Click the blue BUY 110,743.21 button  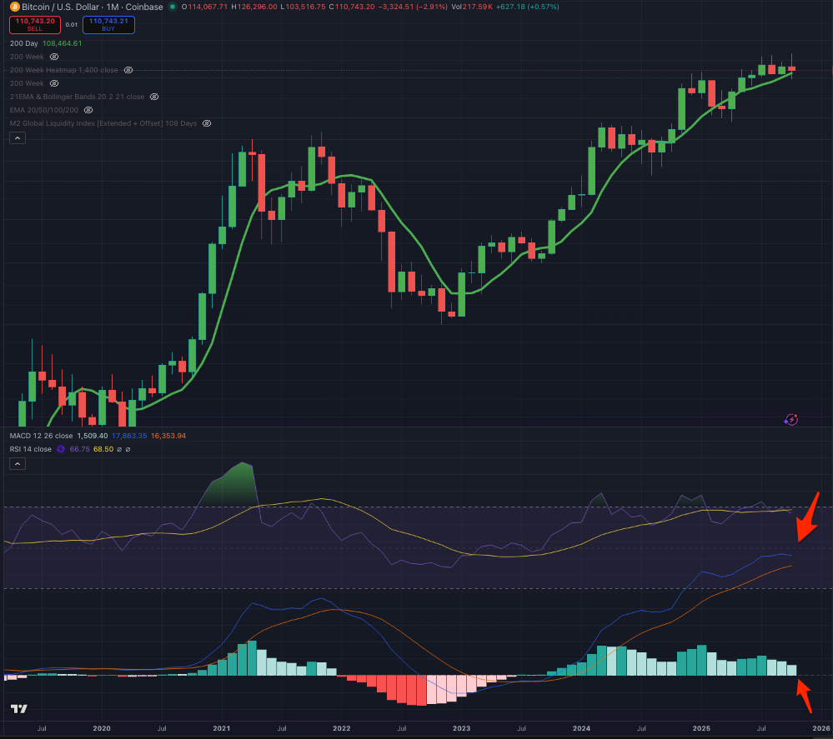(108, 24)
